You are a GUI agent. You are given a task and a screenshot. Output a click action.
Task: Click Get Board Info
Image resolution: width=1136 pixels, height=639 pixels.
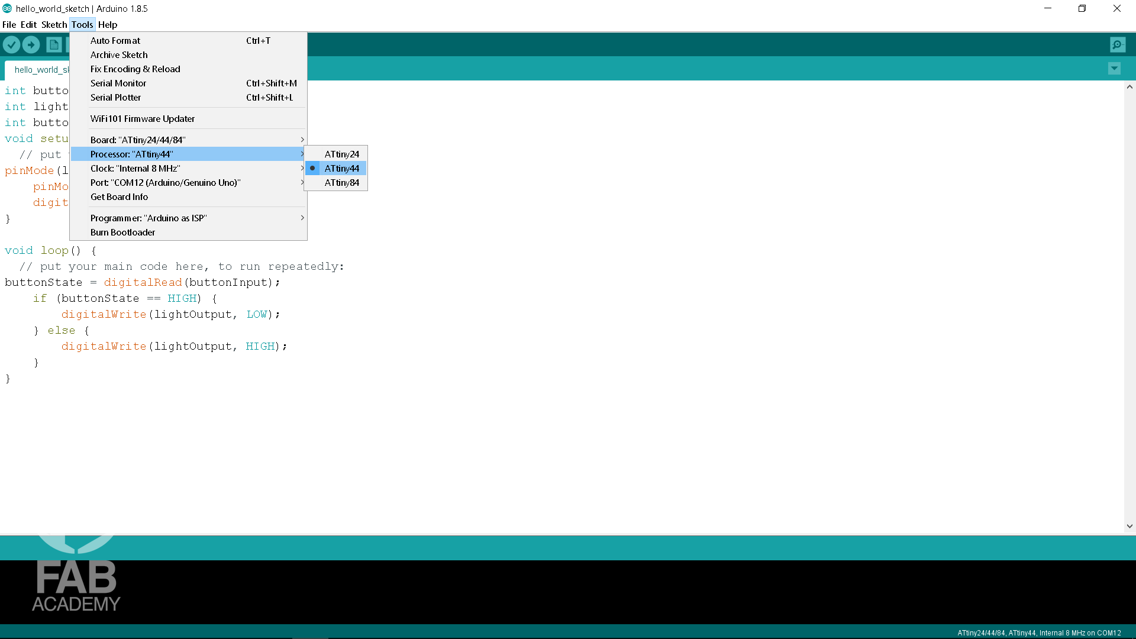tap(188, 196)
